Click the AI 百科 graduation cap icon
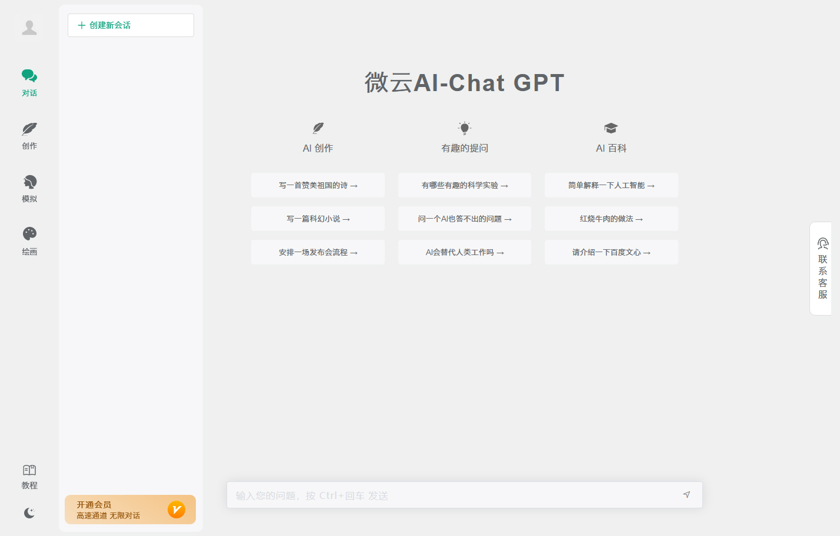Viewport: 840px width, 536px height. click(x=611, y=128)
